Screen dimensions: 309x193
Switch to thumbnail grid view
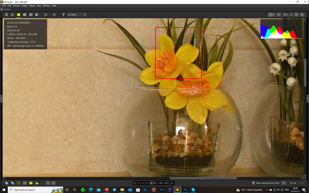pyautogui.click(x=6, y=15)
